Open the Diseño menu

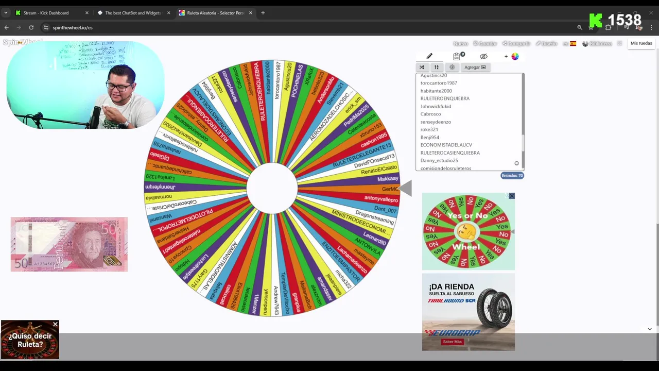(x=547, y=44)
